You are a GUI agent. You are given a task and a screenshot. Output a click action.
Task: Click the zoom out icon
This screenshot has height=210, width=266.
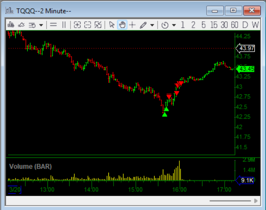click(x=88, y=25)
